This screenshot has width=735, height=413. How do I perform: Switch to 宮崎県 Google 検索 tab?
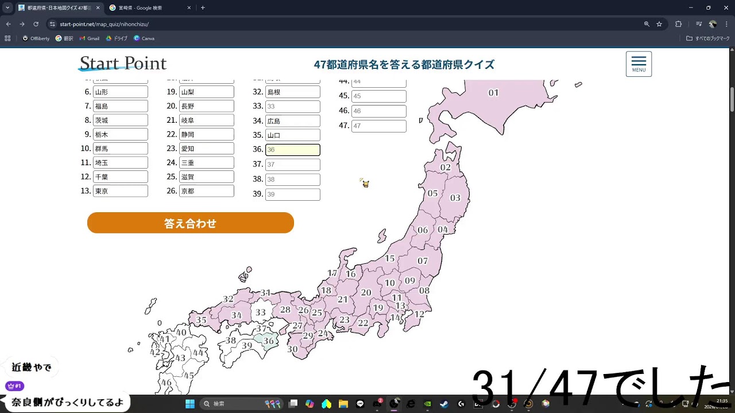tap(149, 8)
